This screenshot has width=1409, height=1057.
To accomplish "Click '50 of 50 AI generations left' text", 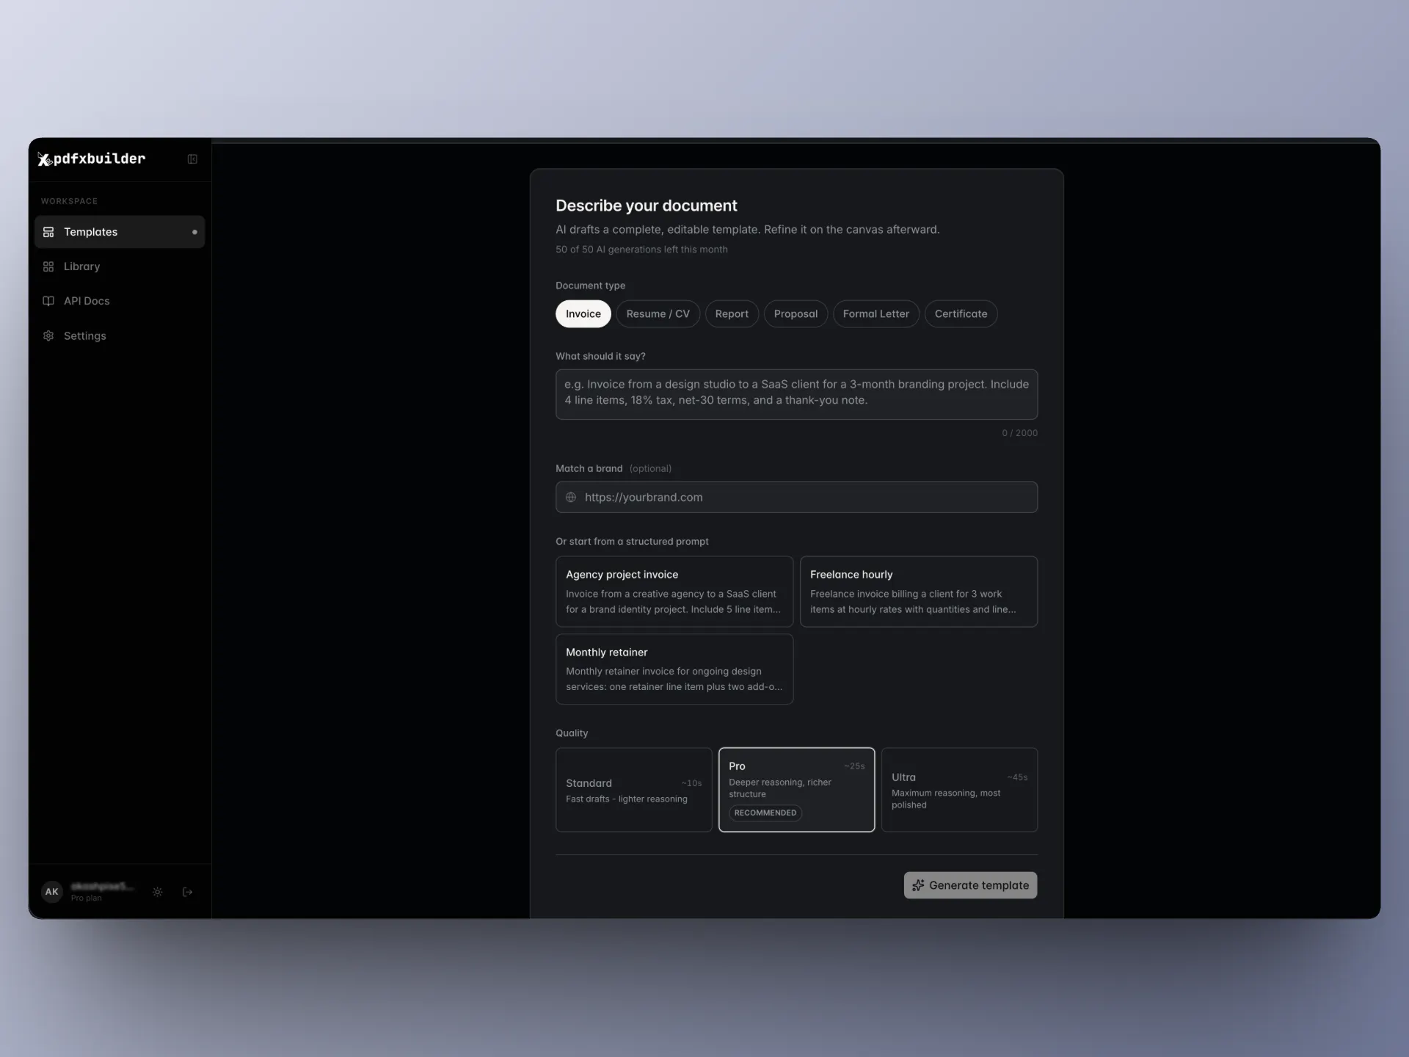I will point(641,250).
